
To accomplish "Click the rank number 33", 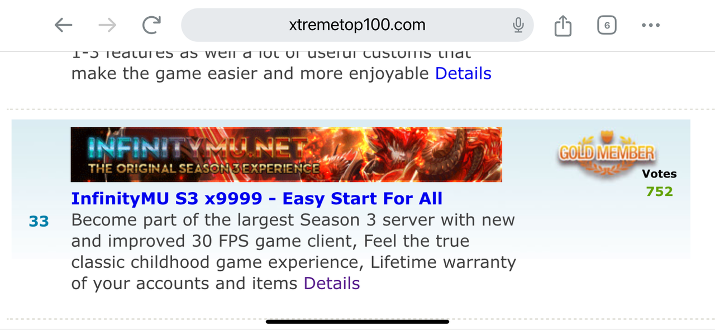I will [x=39, y=222].
